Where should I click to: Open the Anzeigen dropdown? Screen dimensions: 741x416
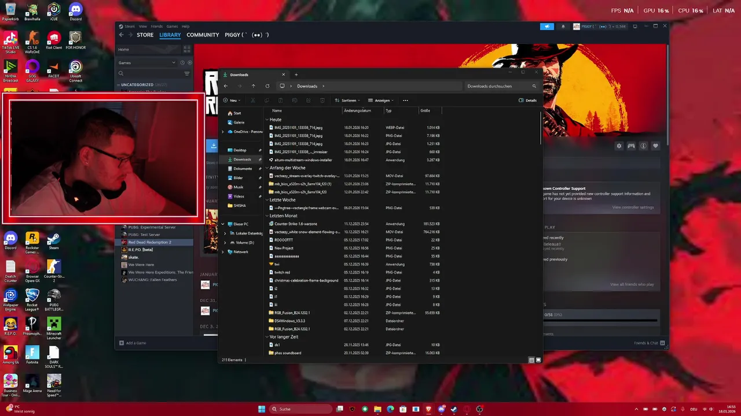click(380, 101)
